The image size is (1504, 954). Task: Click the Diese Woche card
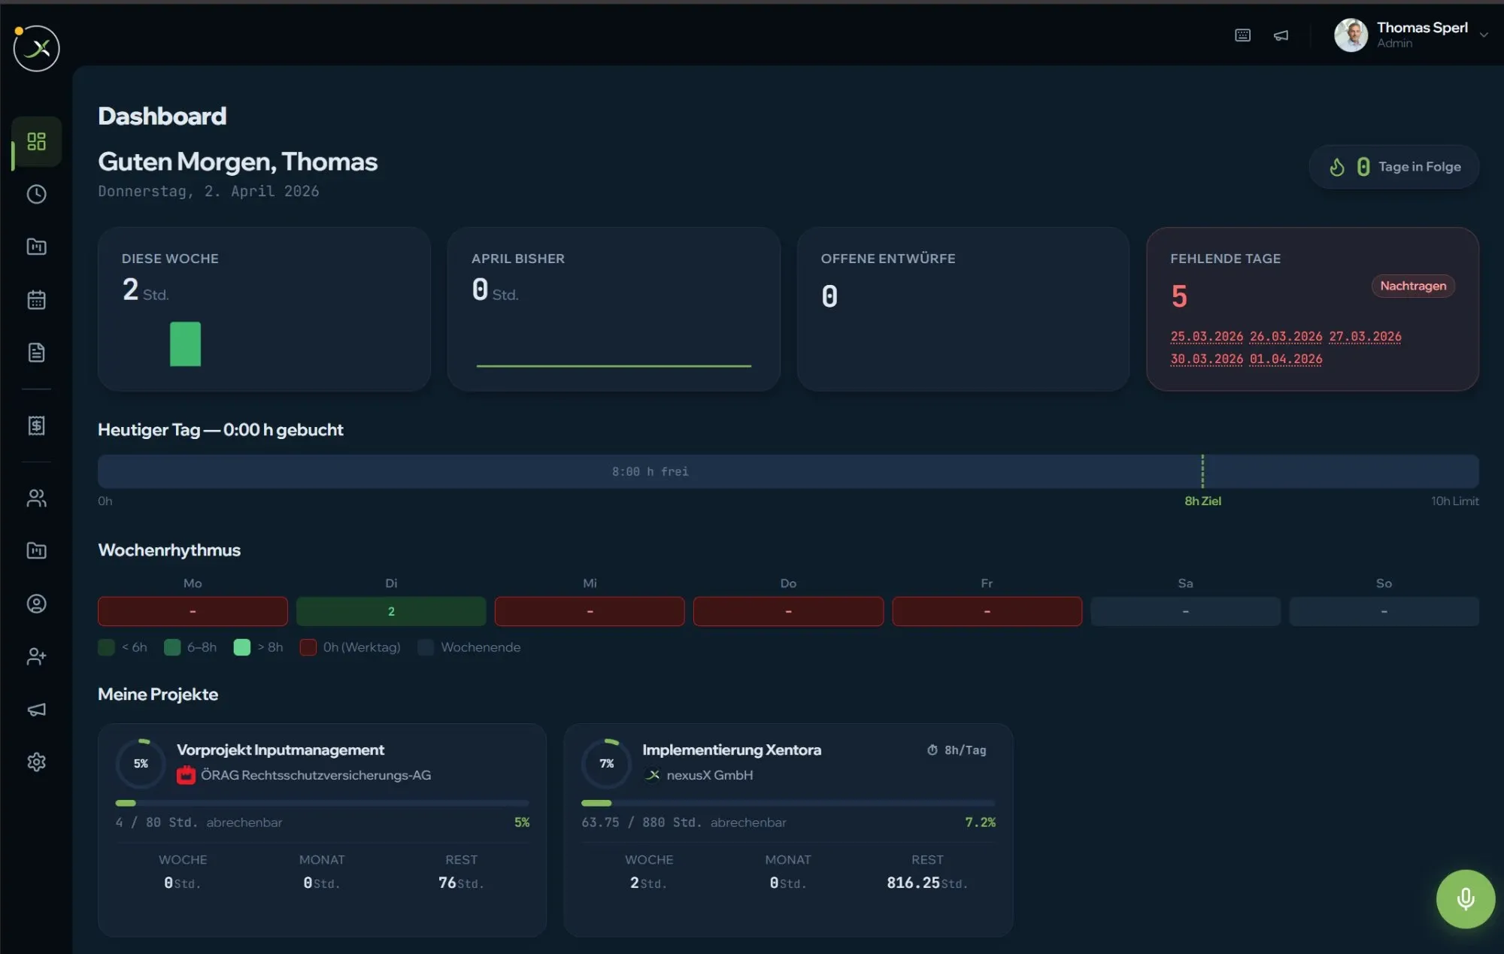point(264,309)
